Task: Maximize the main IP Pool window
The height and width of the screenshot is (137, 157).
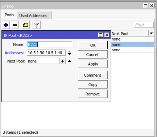Action: tap(145, 6)
